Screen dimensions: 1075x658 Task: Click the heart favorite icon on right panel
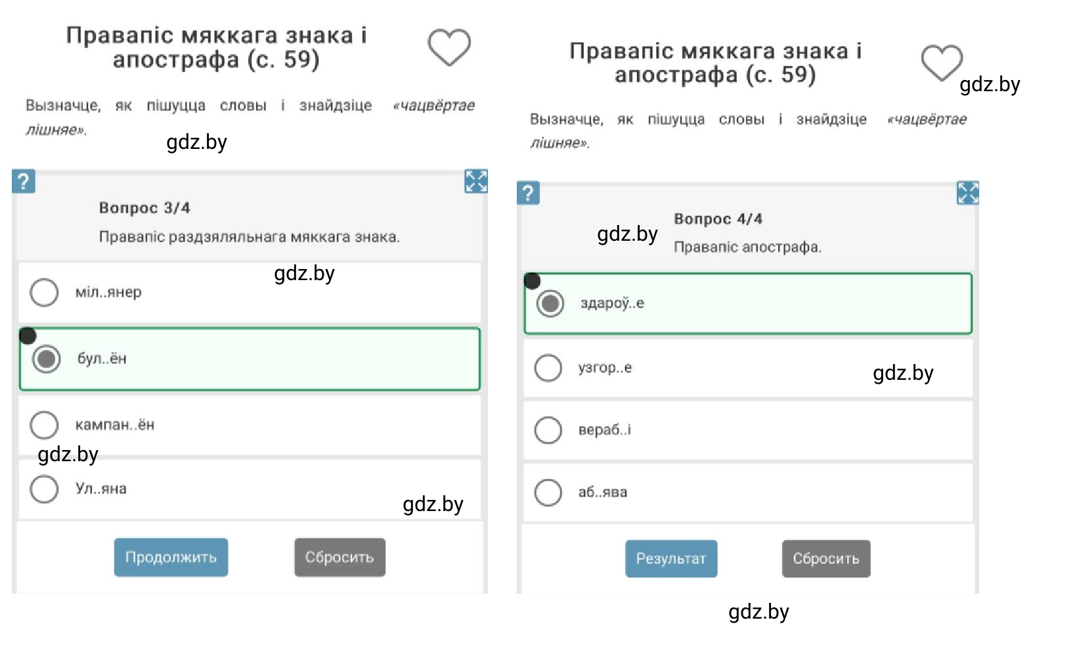[x=942, y=63]
